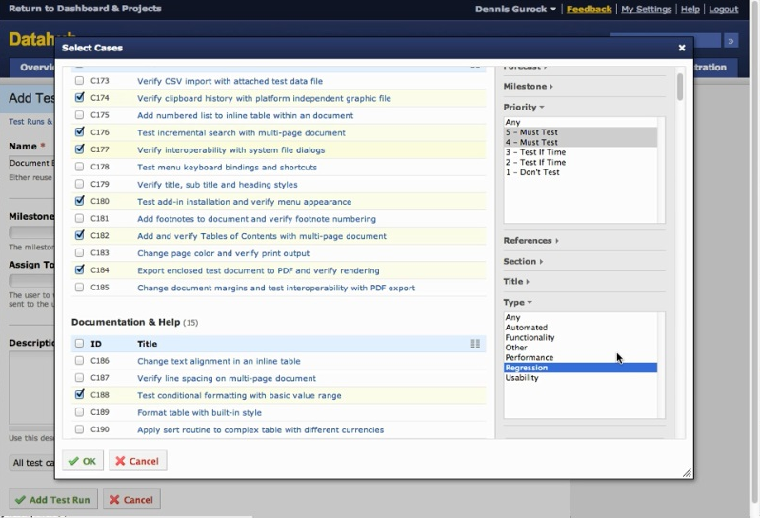Open My Settings link
760x518 pixels.
(646, 10)
